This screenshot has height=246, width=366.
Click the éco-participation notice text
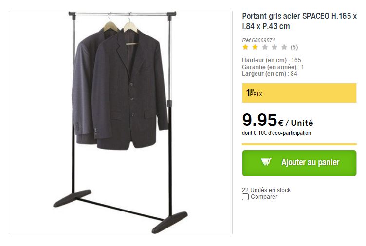pos(276,133)
